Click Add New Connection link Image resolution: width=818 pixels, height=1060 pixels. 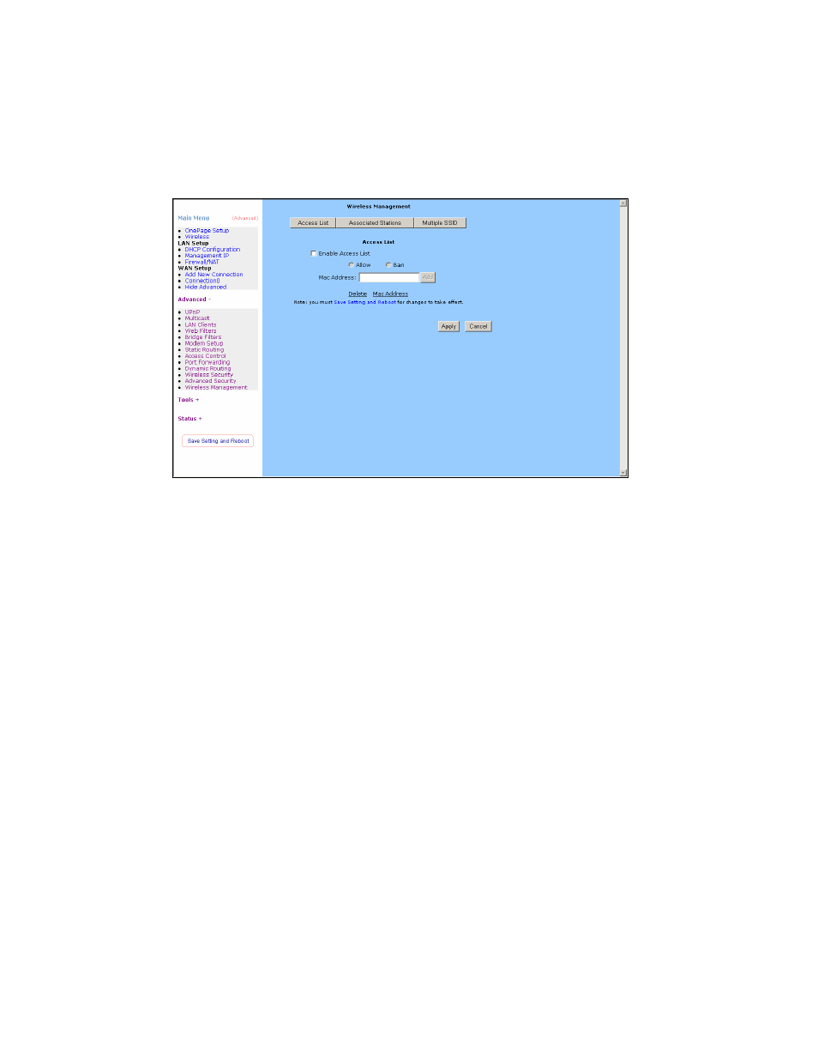coord(214,275)
